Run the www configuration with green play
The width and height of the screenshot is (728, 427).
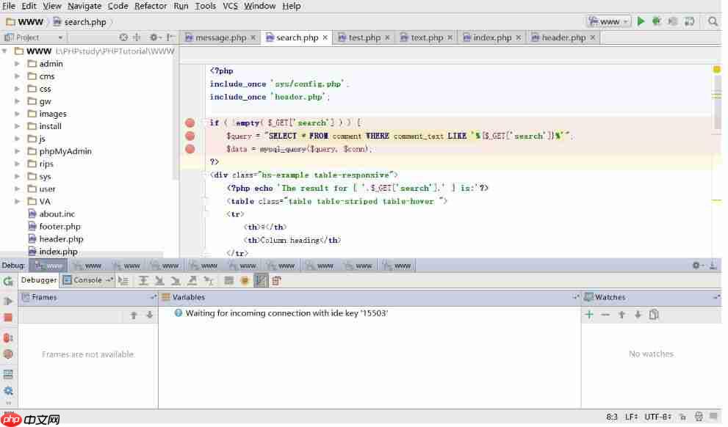(641, 21)
